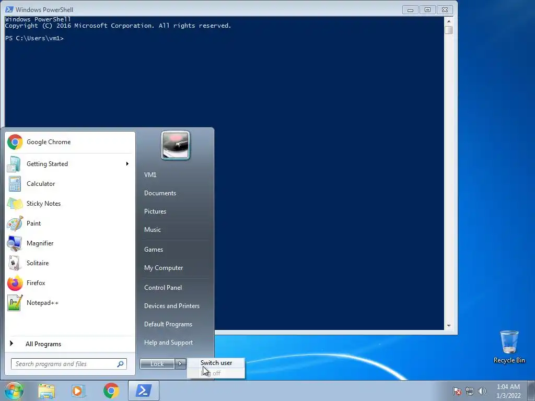Open Devices and Printers

[x=171, y=306]
